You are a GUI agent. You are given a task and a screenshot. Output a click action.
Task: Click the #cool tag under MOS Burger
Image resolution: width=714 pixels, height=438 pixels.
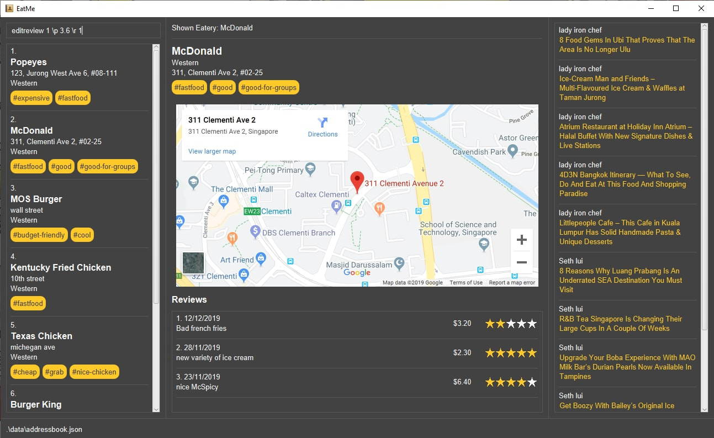click(x=82, y=235)
